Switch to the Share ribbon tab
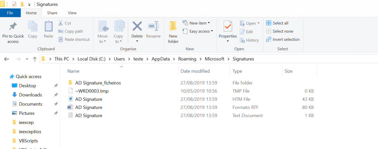This screenshot has width=378, height=149. (x=52, y=13)
